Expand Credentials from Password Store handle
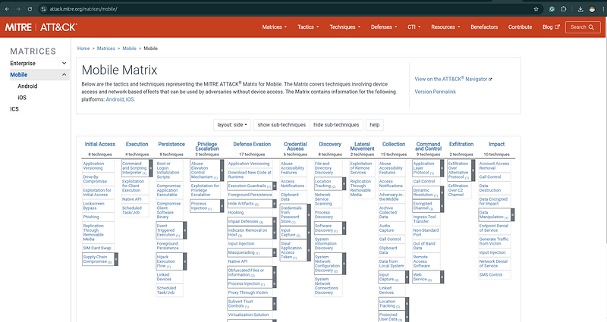607x322 pixels. point(309,214)
